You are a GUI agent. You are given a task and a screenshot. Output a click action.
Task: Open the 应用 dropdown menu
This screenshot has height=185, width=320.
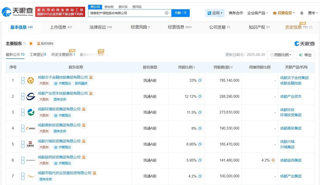[215, 13]
